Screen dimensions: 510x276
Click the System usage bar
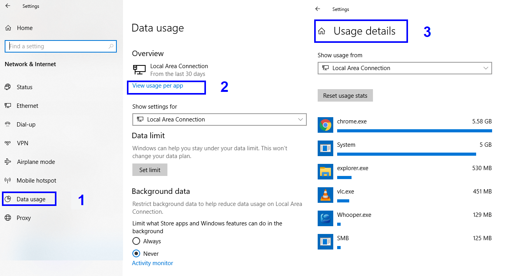(406, 154)
